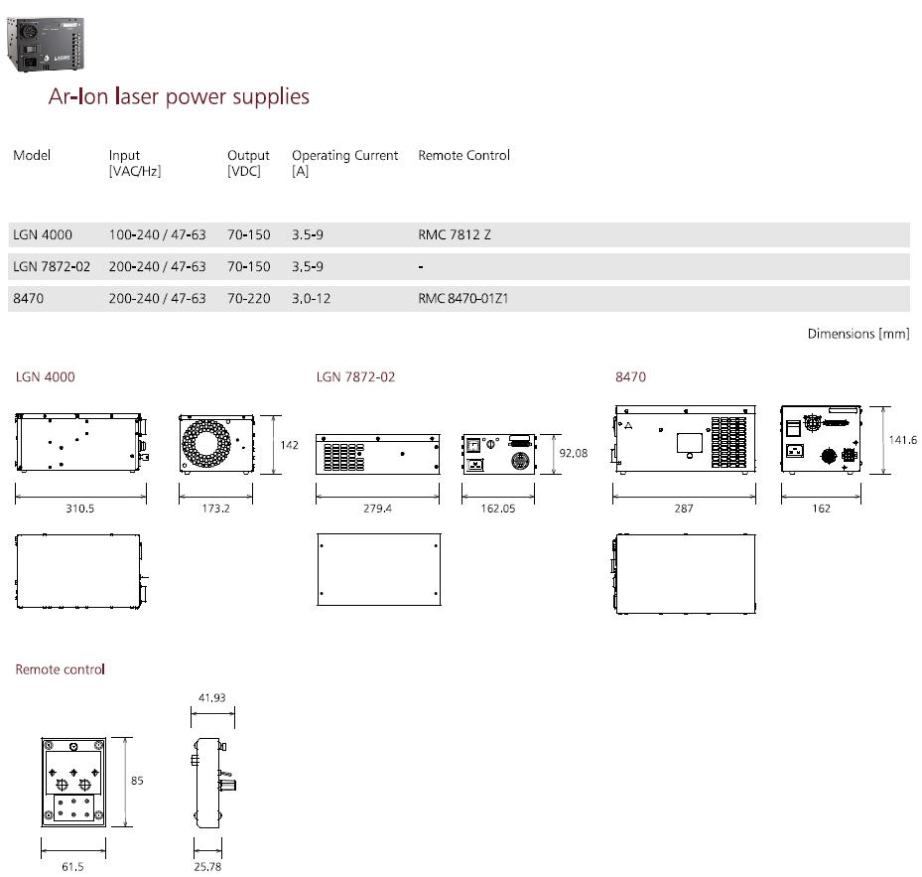Click the "Dimensions [mm]" note
The width and height of the screenshot is (922, 877).
click(857, 334)
